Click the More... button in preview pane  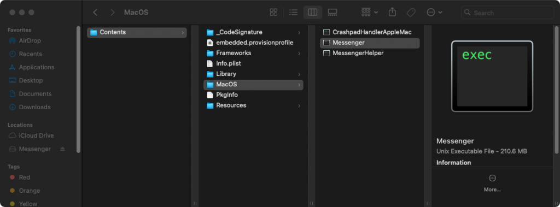(x=492, y=184)
